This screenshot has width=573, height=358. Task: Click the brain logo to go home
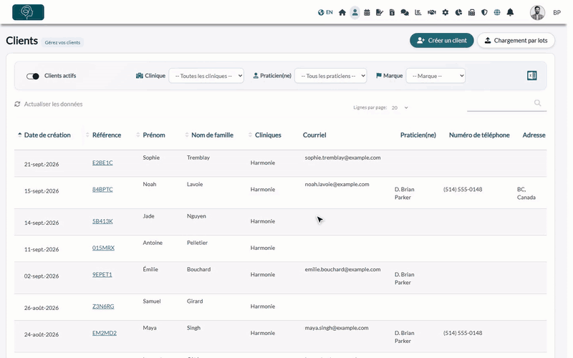[x=28, y=12]
